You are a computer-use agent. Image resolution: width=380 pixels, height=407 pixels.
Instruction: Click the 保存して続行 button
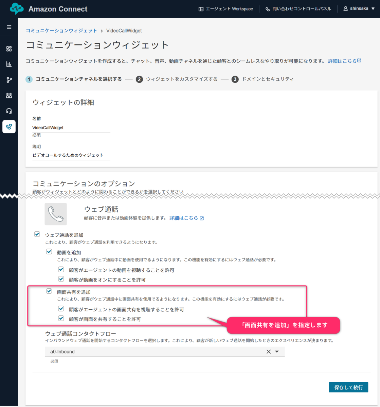point(348,387)
